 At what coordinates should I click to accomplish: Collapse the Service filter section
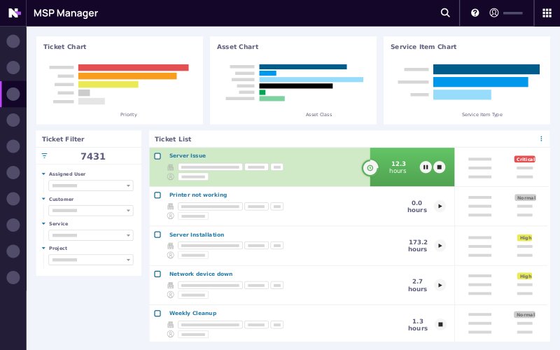tap(43, 223)
